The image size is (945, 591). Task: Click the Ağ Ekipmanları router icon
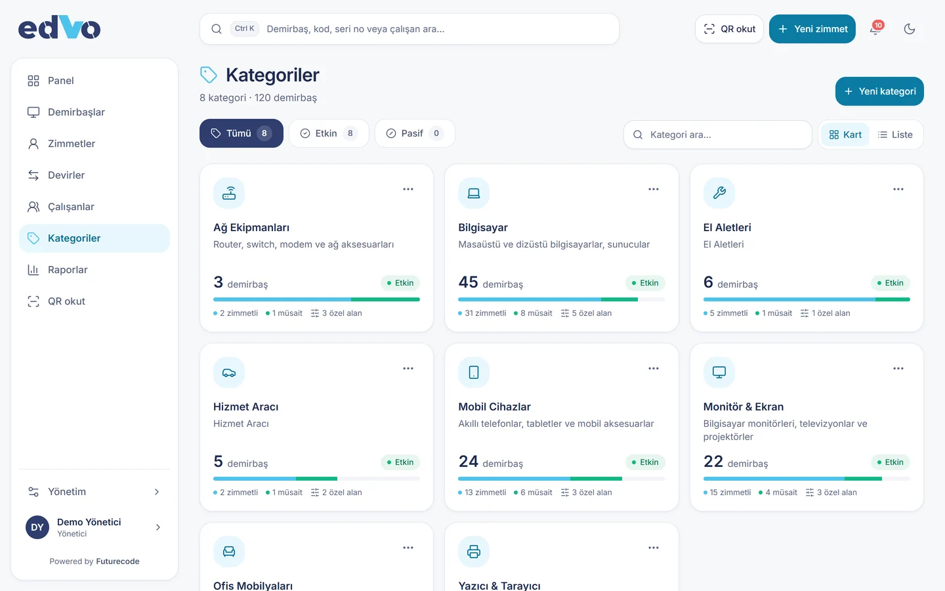(229, 193)
